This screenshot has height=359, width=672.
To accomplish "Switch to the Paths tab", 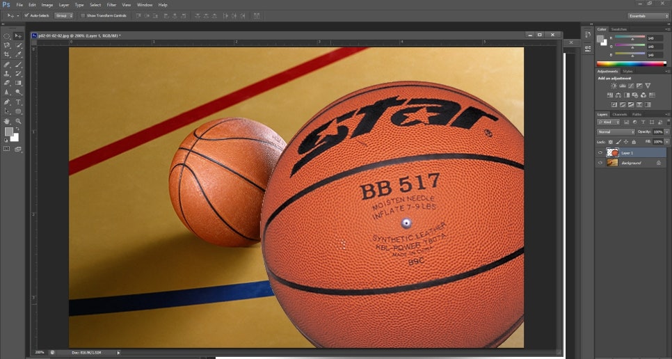I will click(x=637, y=114).
